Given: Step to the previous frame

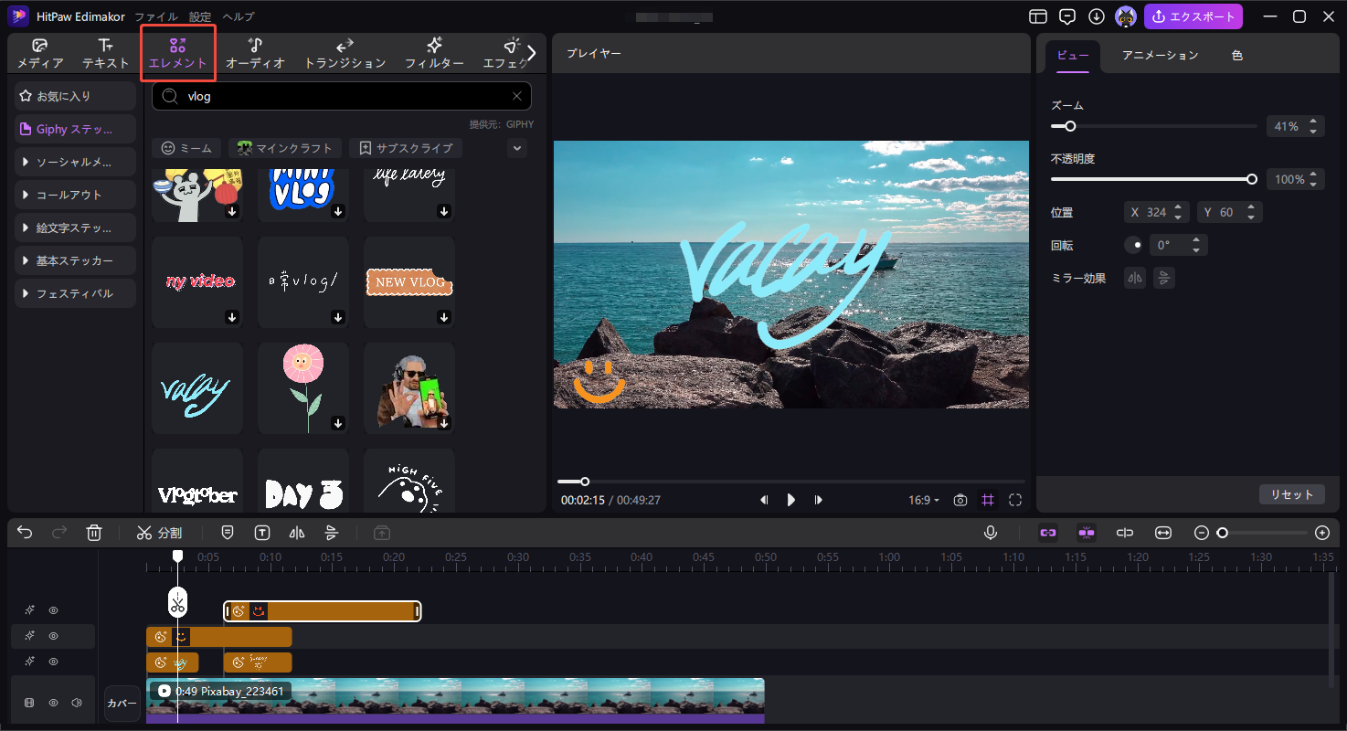Looking at the screenshot, I should click(x=764, y=500).
